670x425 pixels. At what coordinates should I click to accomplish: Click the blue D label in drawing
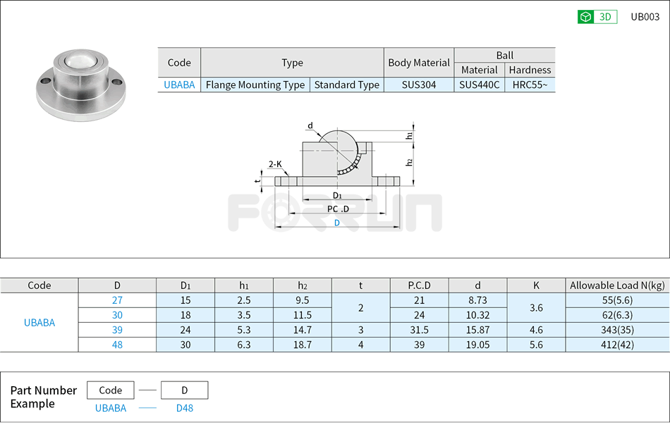336,223
